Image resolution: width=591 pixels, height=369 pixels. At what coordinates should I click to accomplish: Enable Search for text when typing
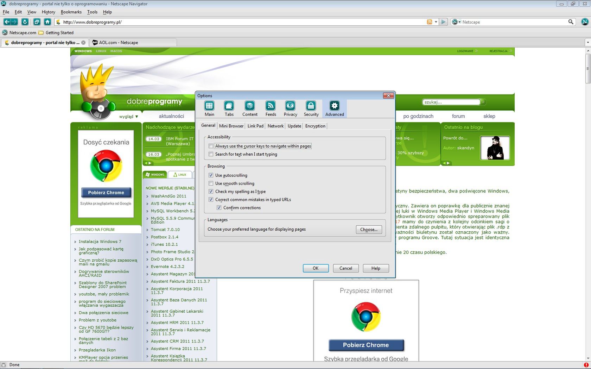pyautogui.click(x=211, y=154)
